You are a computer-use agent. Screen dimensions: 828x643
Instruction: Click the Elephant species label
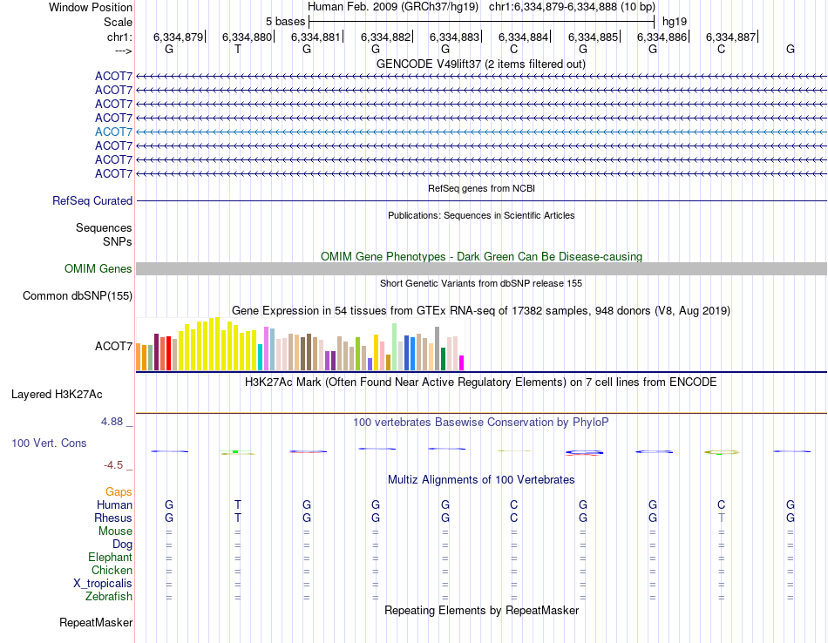pos(111,558)
